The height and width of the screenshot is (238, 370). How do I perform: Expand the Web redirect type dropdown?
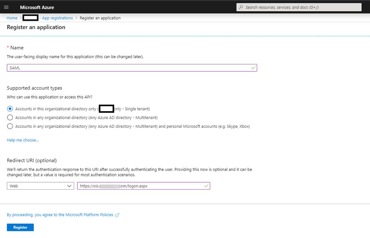[40, 186]
